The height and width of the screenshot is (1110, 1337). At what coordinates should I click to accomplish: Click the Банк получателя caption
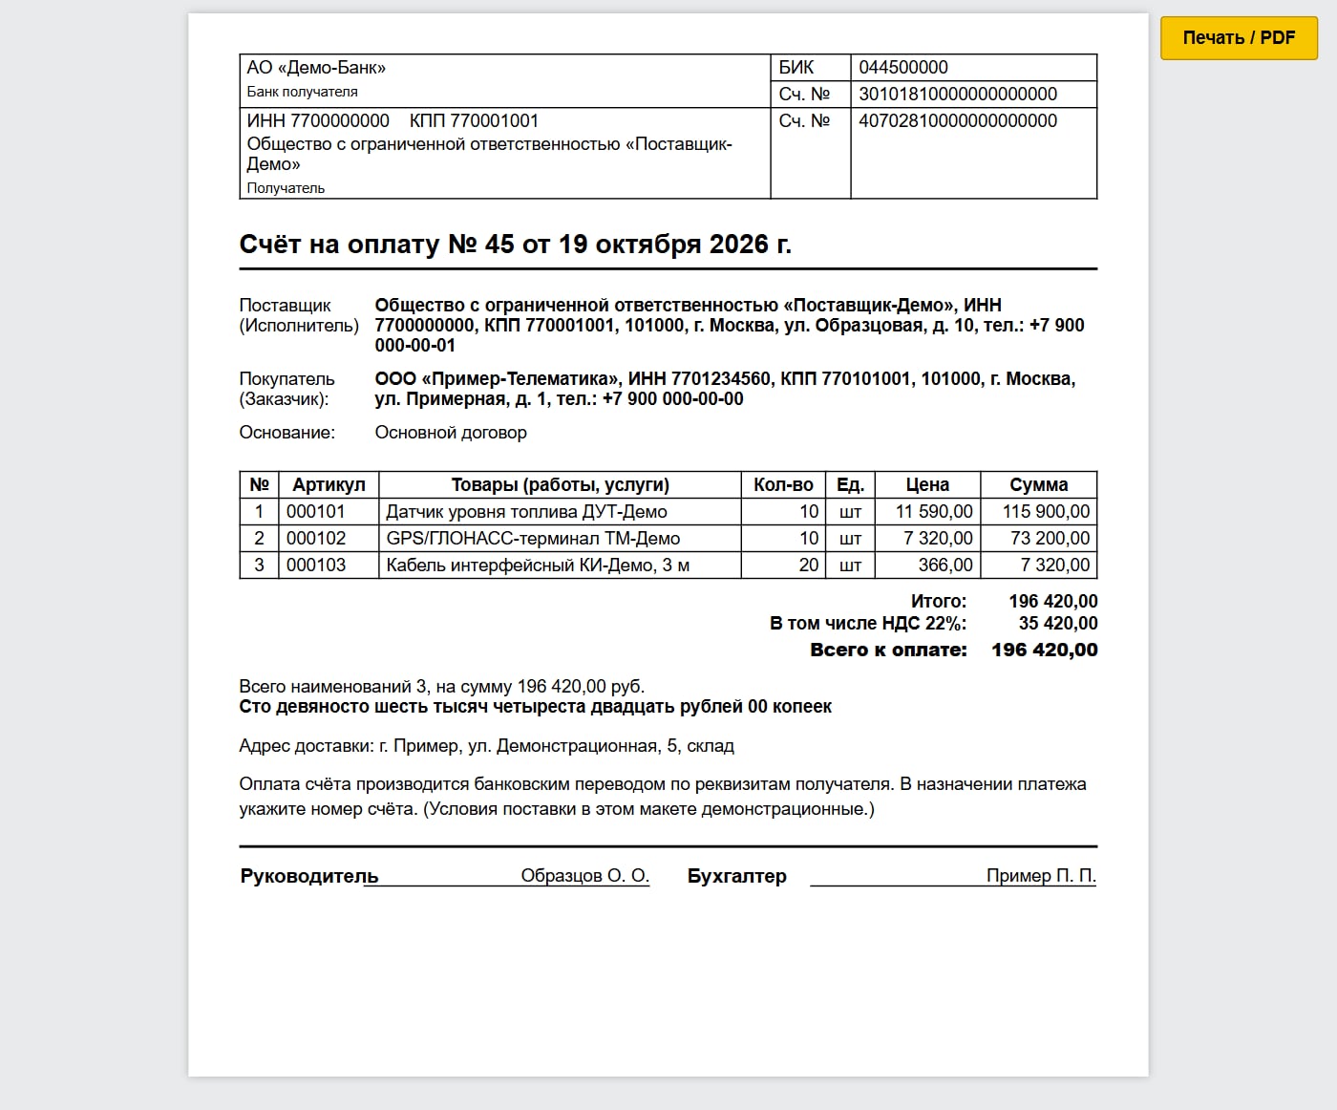coord(303,92)
